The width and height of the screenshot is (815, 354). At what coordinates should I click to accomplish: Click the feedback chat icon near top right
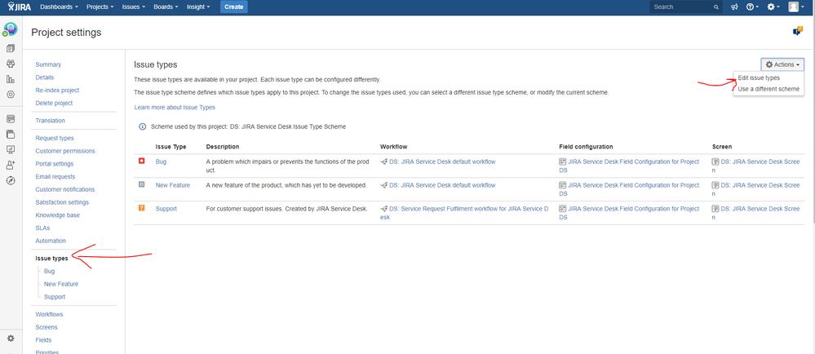click(798, 31)
